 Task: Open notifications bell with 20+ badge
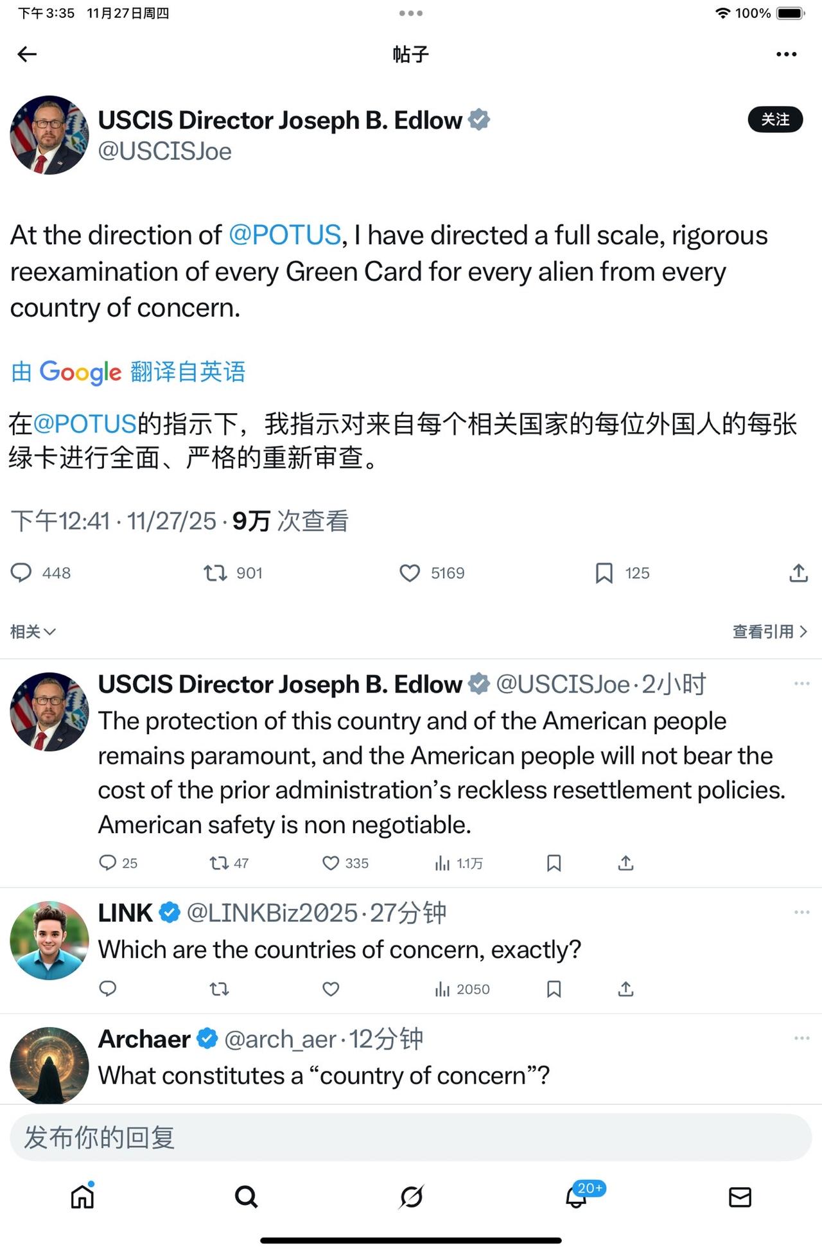point(577,1197)
